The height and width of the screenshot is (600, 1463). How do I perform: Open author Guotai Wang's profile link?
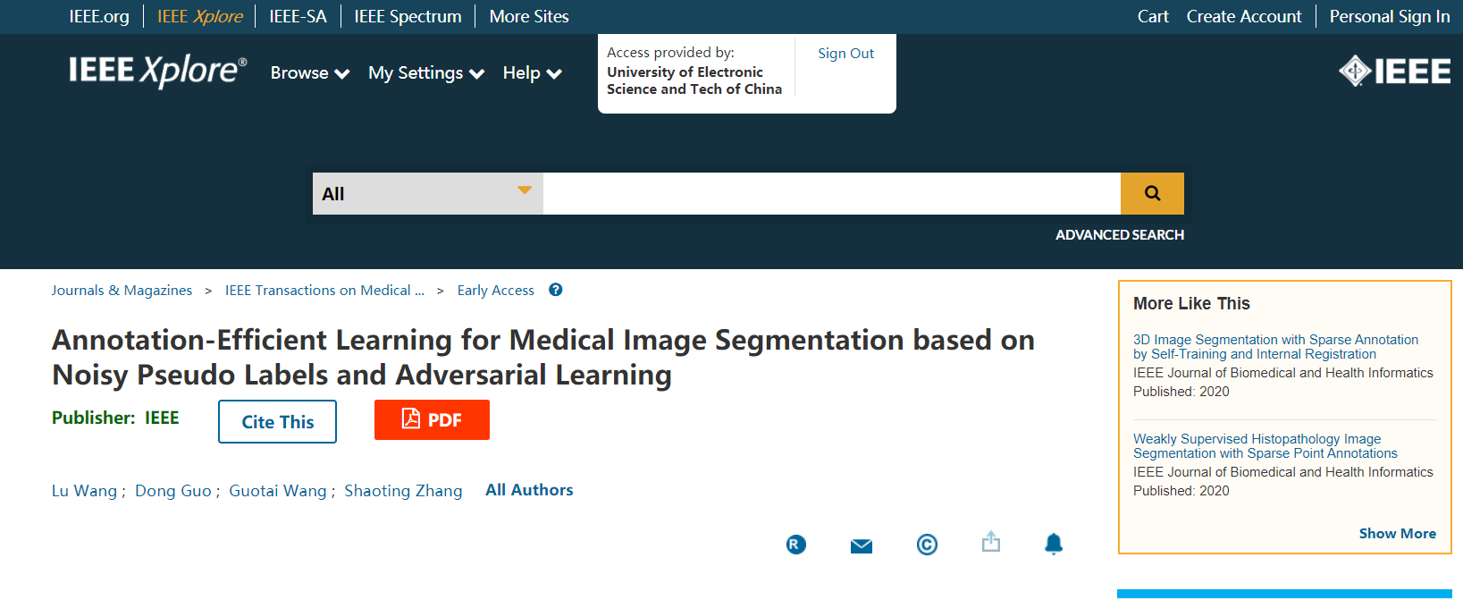[x=278, y=491]
